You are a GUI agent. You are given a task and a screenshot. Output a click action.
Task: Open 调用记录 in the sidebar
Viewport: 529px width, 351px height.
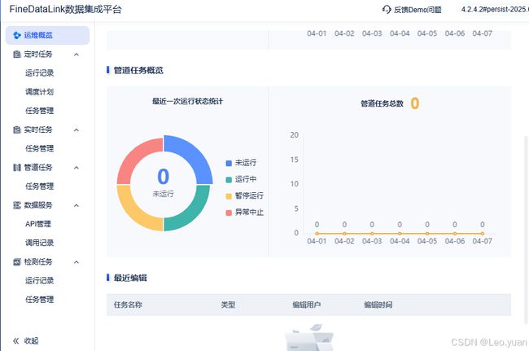pyautogui.click(x=40, y=243)
